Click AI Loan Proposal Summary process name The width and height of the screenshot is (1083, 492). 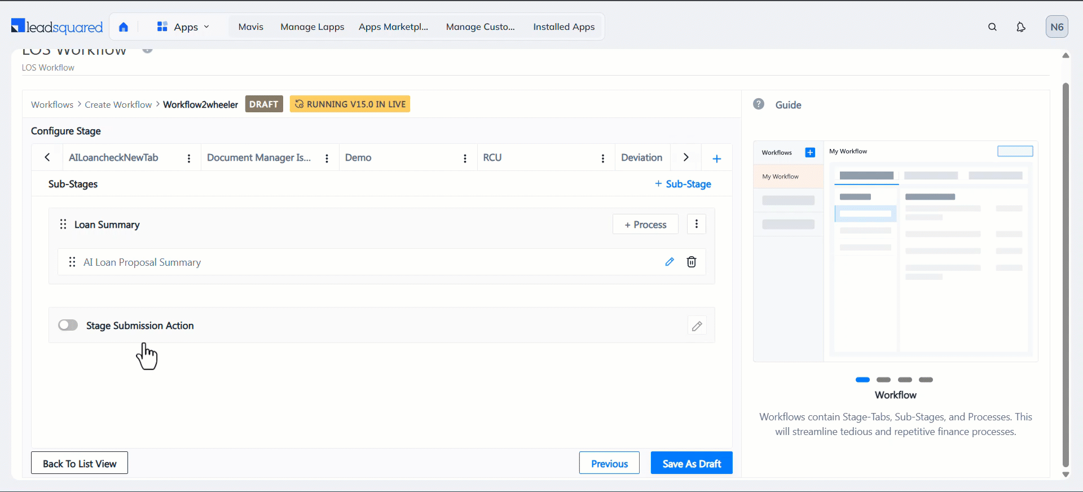[142, 262]
